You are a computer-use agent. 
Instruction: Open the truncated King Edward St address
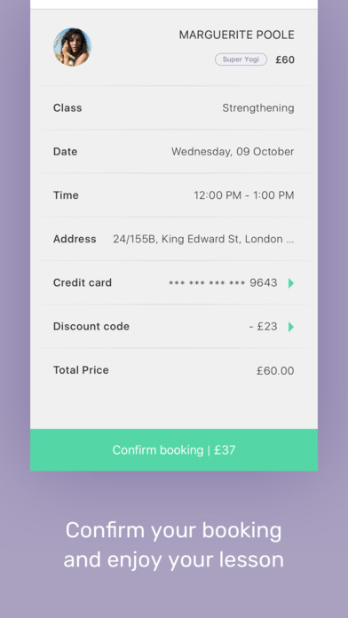(x=203, y=239)
